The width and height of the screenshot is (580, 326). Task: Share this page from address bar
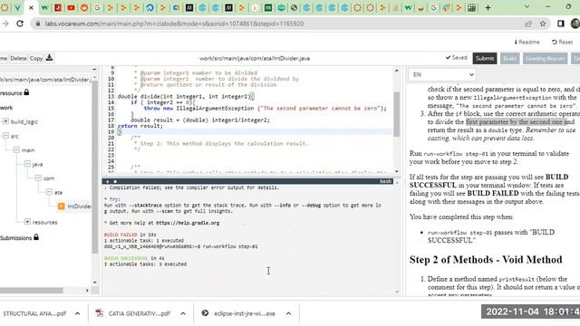point(527,24)
